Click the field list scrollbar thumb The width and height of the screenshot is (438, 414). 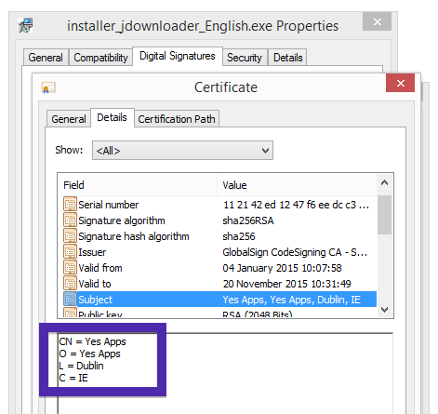coord(384,215)
